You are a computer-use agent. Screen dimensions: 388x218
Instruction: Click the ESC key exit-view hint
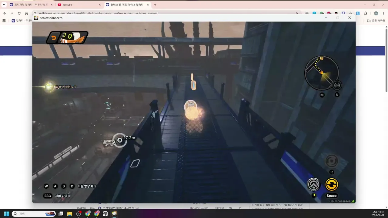[x=48, y=196]
